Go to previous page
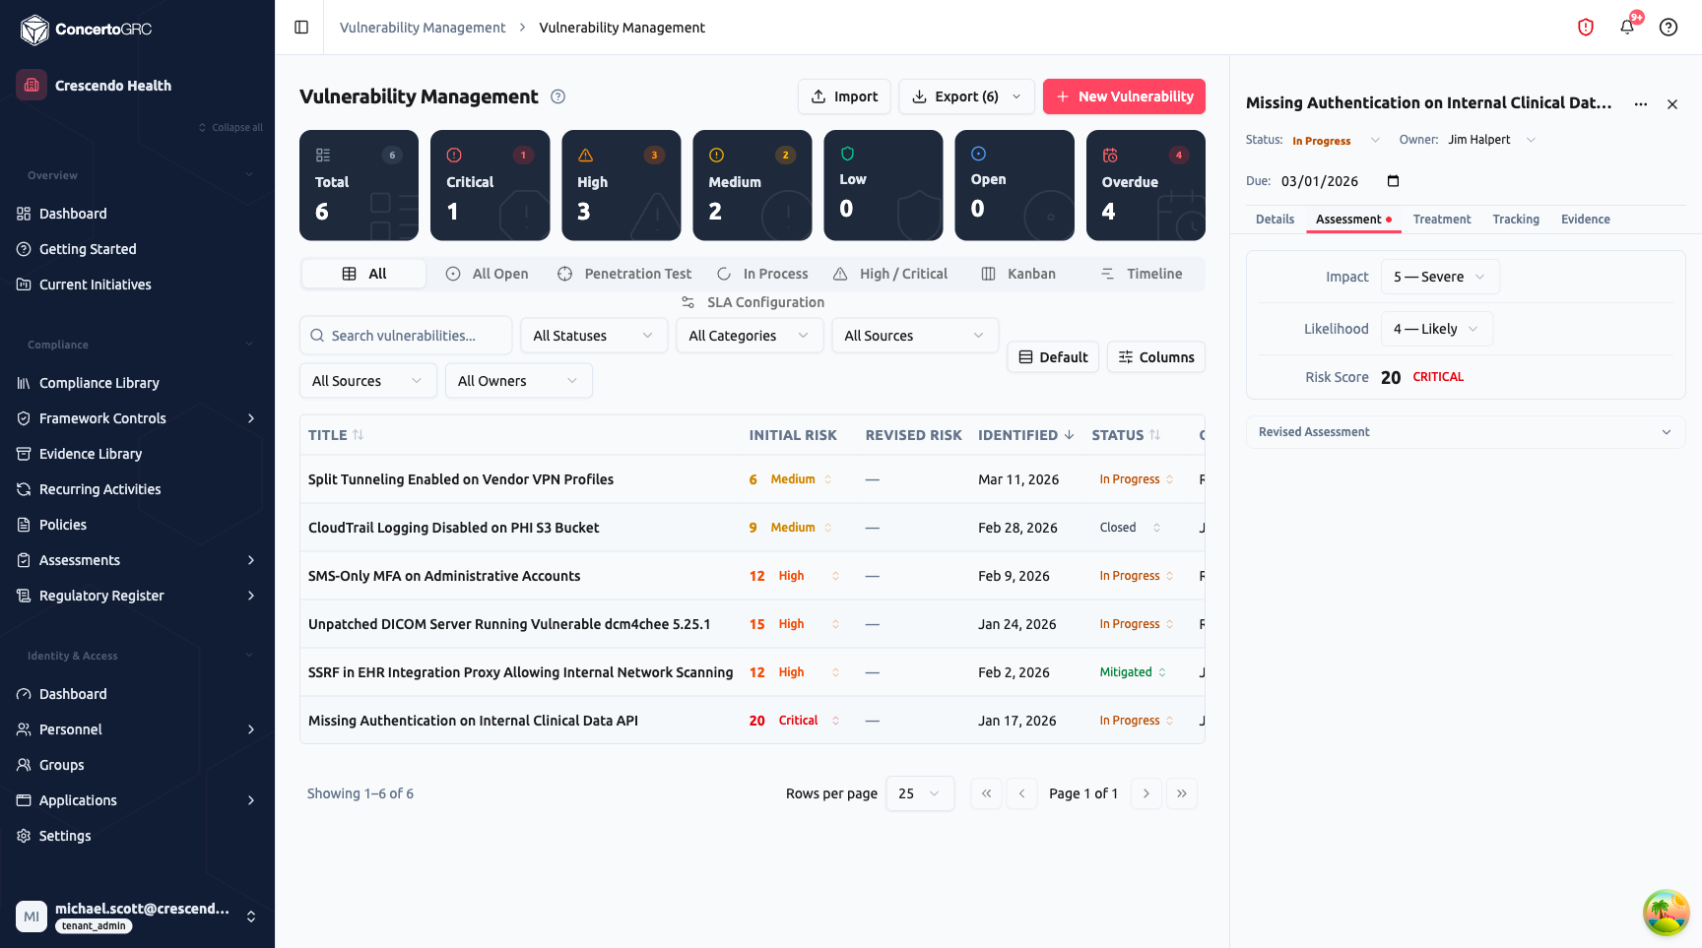Image resolution: width=1702 pixels, height=948 pixels. (x=1022, y=793)
